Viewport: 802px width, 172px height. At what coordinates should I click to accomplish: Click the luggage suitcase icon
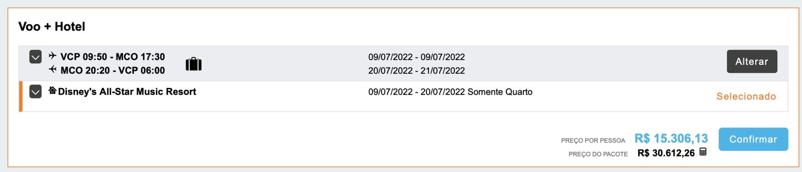[x=193, y=64]
